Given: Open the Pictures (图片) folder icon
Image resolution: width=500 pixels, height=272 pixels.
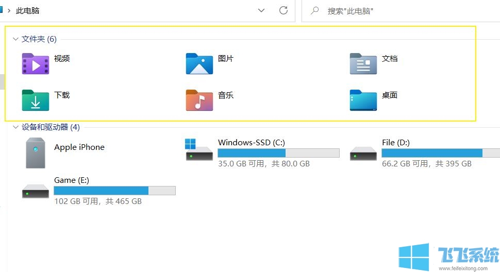Looking at the screenshot, I should (199, 64).
